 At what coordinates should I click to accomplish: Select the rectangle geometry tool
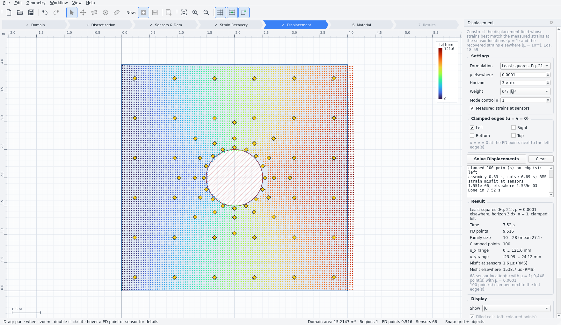click(x=94, y=12)
